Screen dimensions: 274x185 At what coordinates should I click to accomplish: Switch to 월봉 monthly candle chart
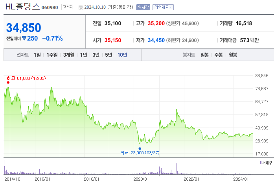point(233,55)
